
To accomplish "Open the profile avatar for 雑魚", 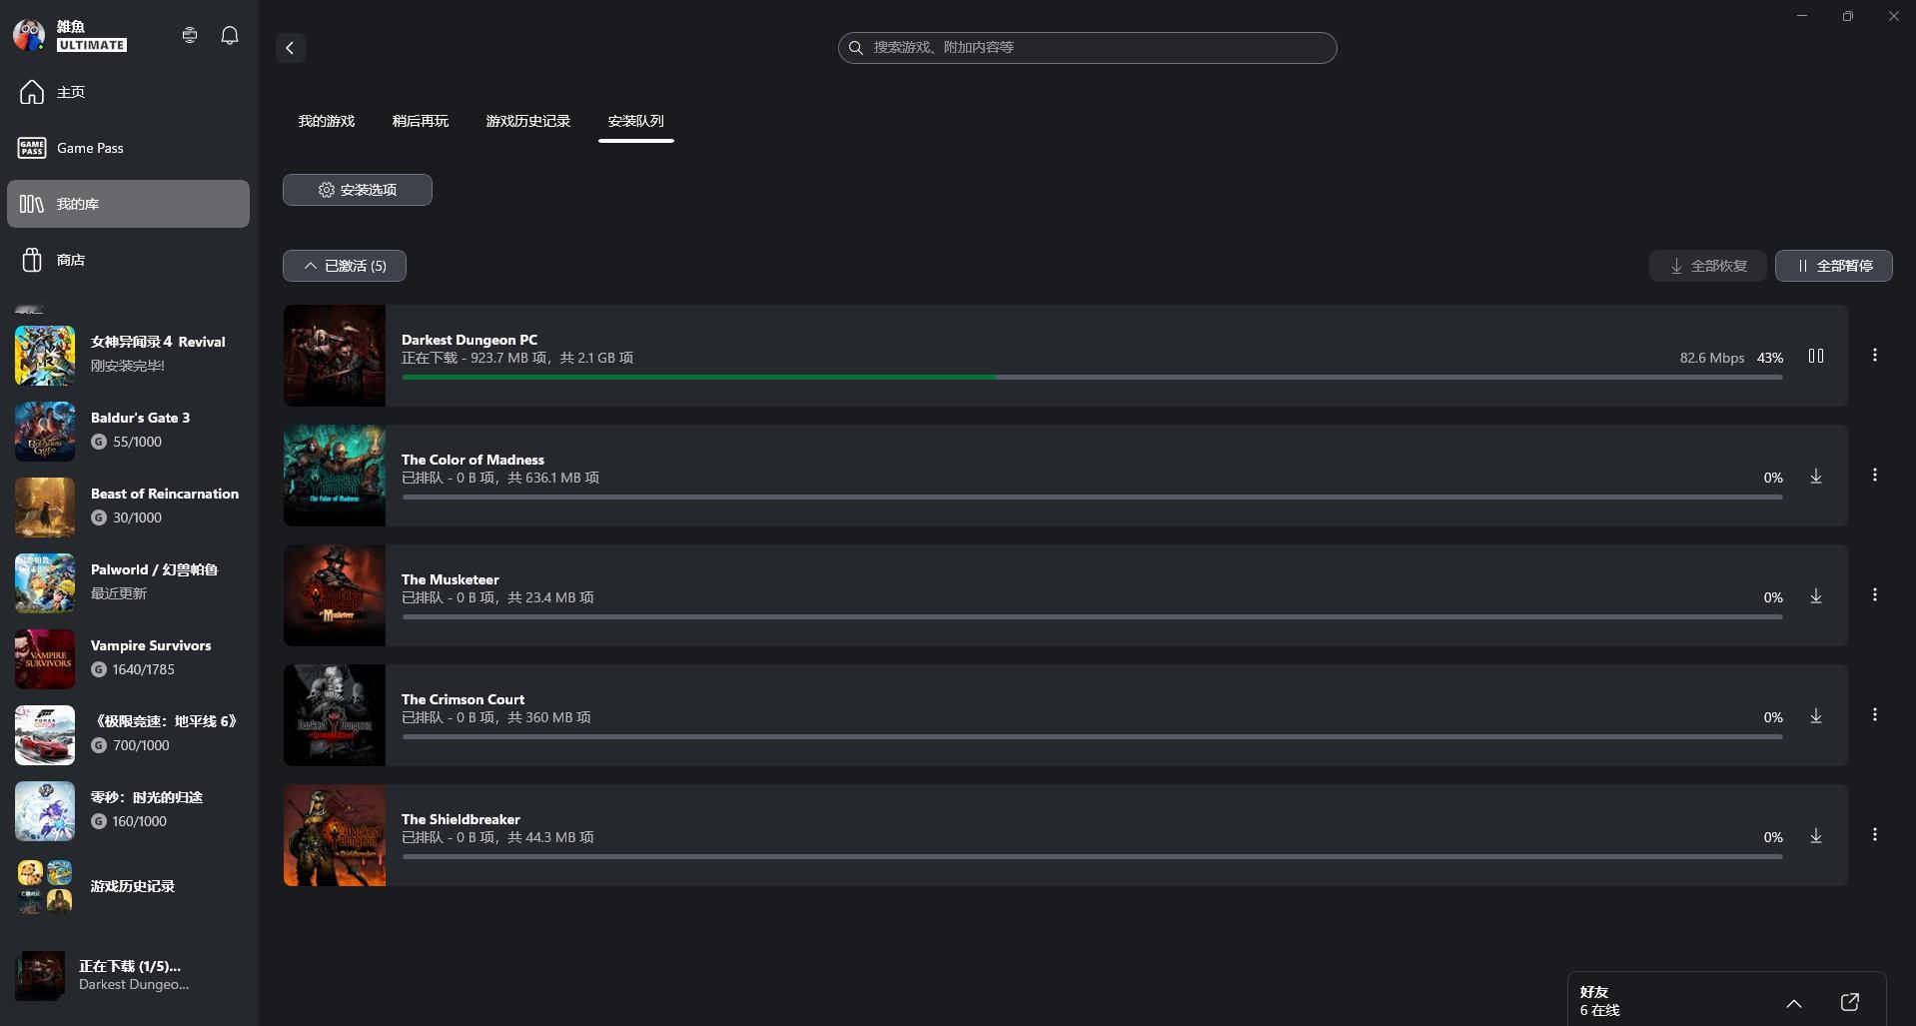I will tap(29, 35).
